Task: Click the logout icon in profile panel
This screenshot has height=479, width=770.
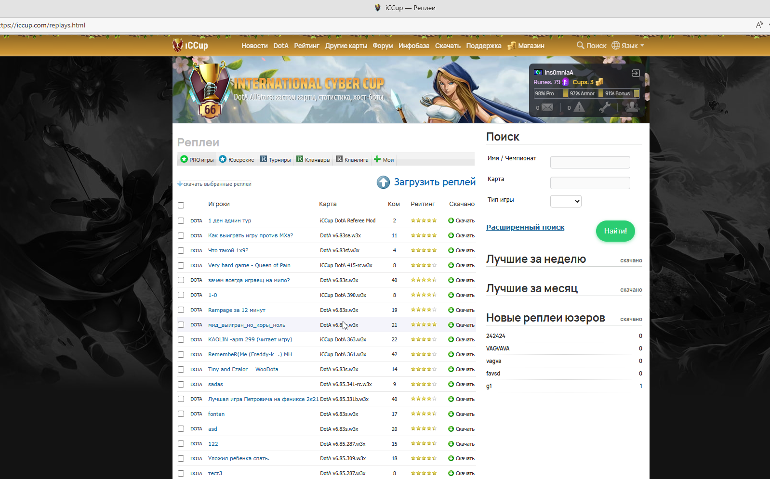Action: coord(636,73)
